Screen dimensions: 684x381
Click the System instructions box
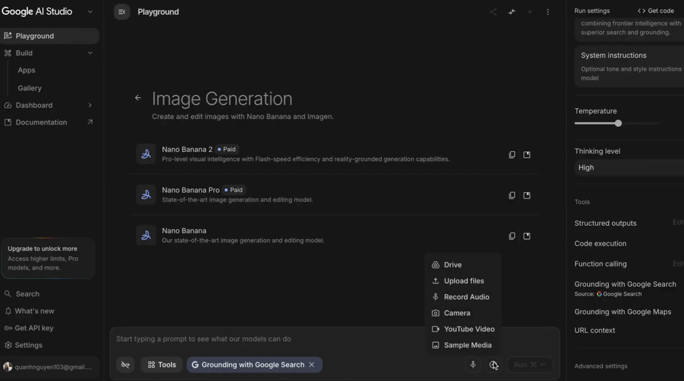tap(629, 67)
